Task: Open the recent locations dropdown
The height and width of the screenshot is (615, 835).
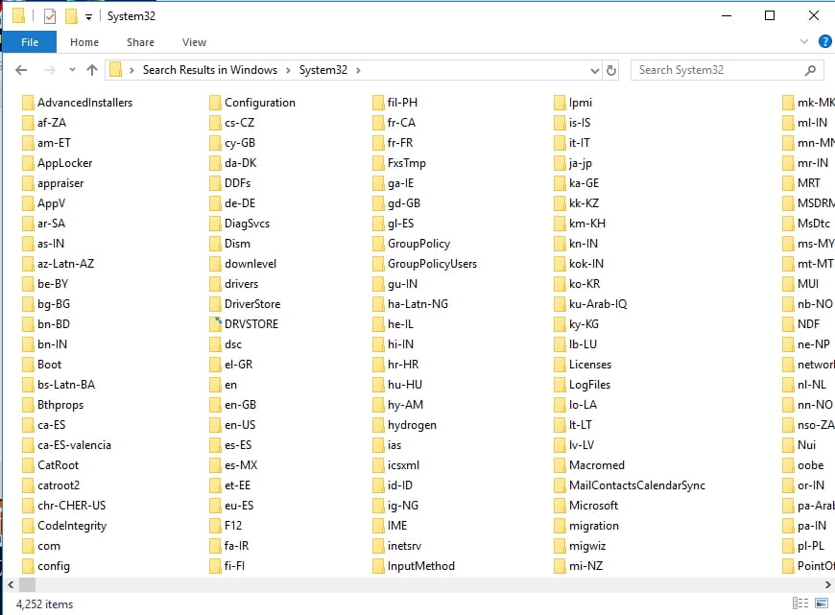Action: [72, 70]
